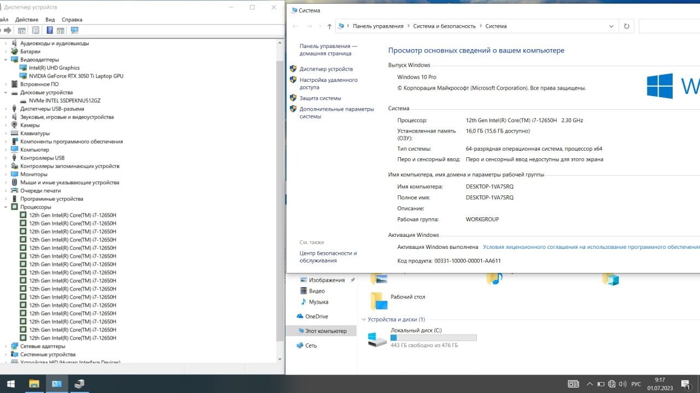Click the Локальный диск (C:) usage bar
Screen dimensions: 700x393
click(434, 338)
